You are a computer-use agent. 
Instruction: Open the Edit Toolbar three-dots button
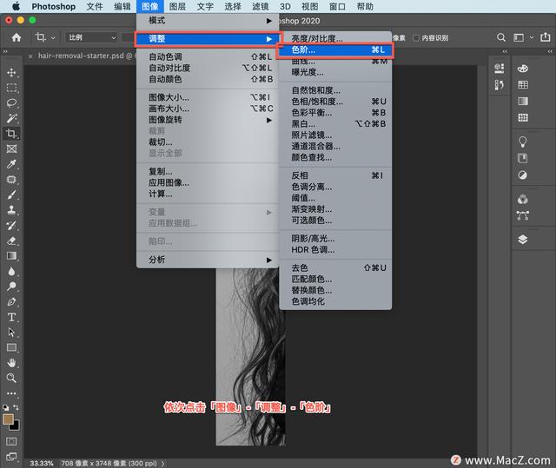[11, 393]
